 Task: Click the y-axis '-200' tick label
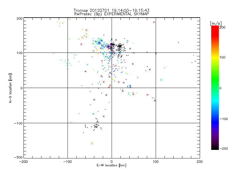point(18,157)
